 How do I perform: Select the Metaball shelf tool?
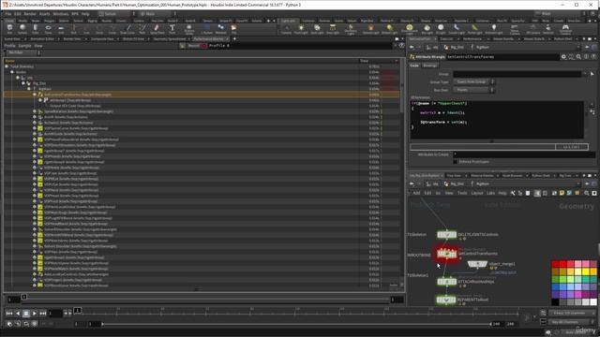pos(221,29)
